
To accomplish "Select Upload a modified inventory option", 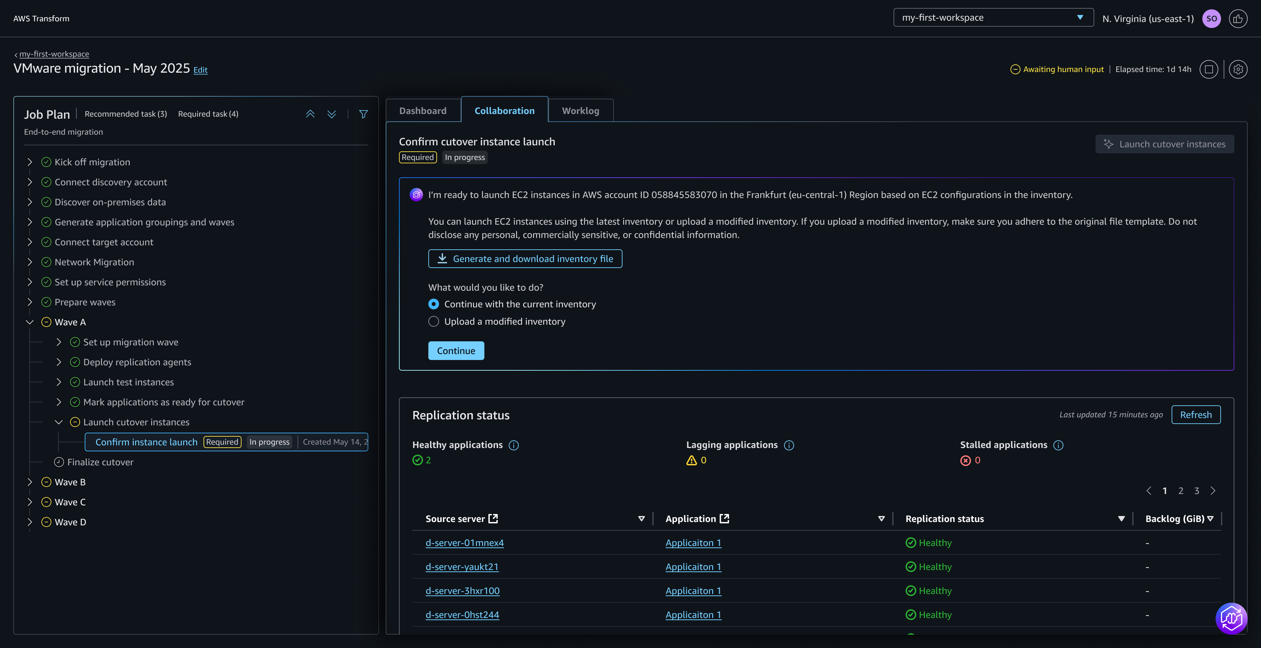I will pyautogui.click(x=434, y=322).
